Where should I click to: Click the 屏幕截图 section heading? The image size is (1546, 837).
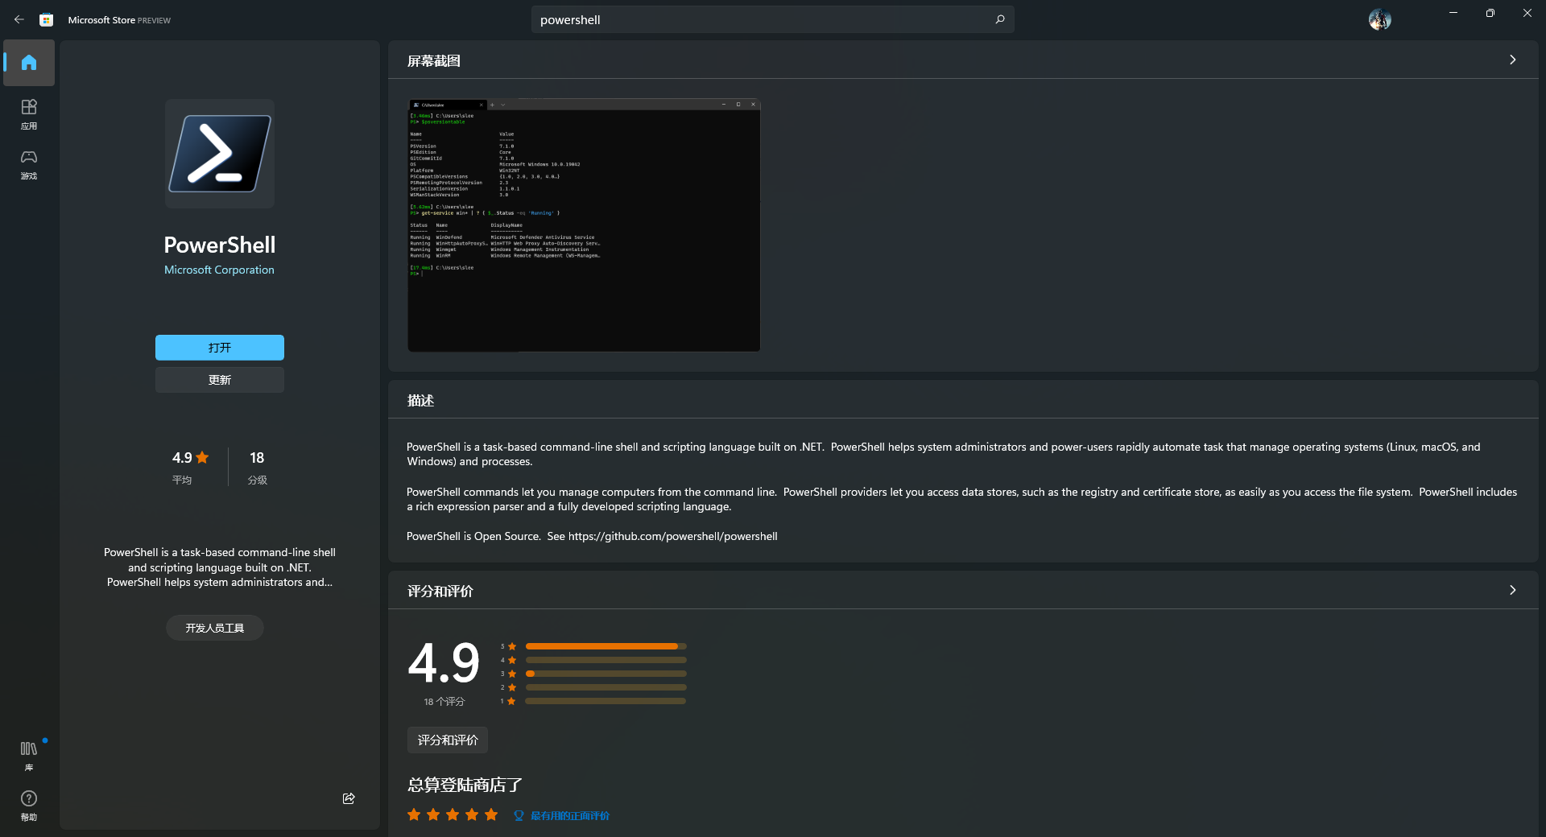click(x=434, y=60)
